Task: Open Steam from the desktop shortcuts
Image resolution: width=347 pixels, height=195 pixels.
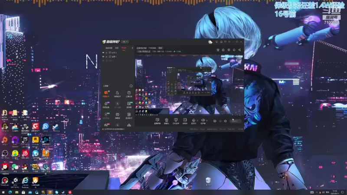Action: coord(56,127)
